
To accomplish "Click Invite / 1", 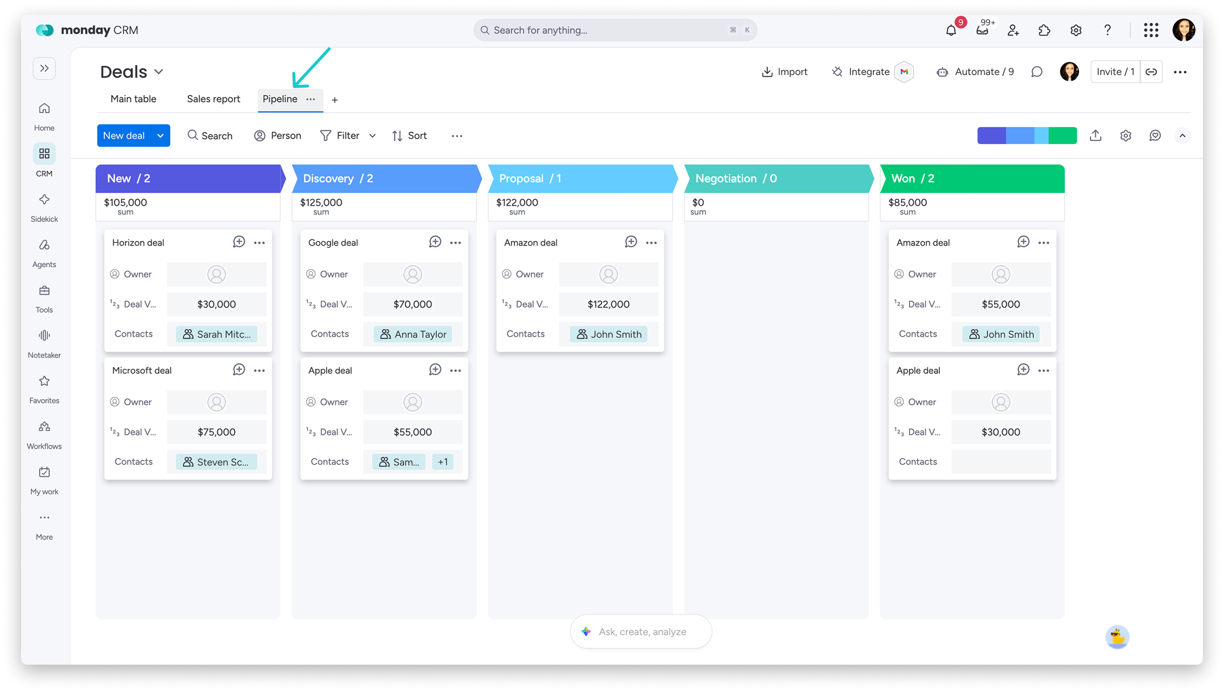I will [x=1115, y=72].
